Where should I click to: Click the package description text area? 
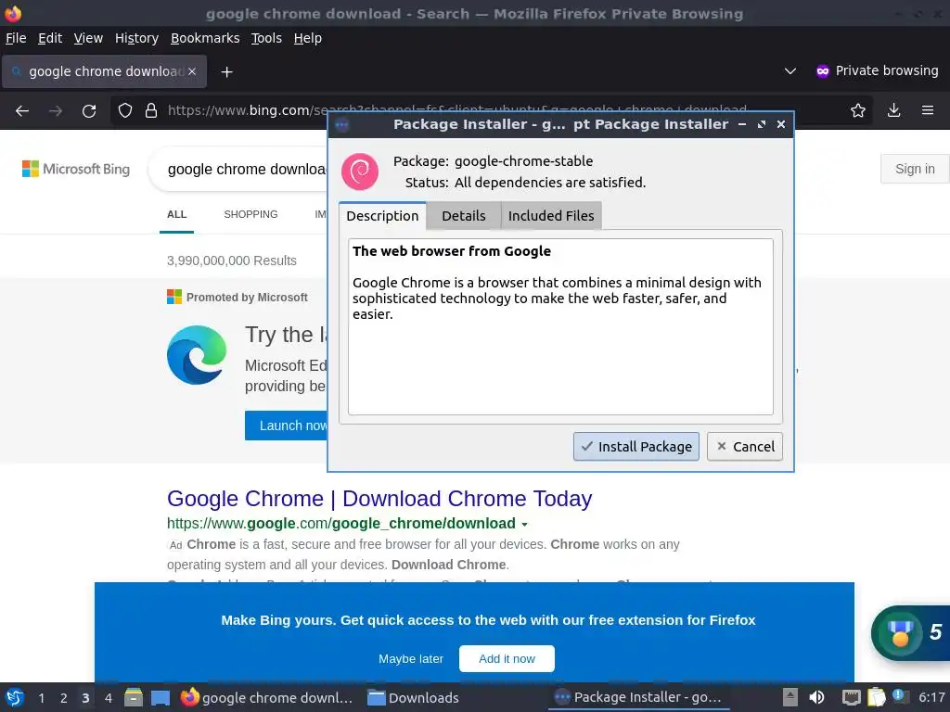[560, 327]
